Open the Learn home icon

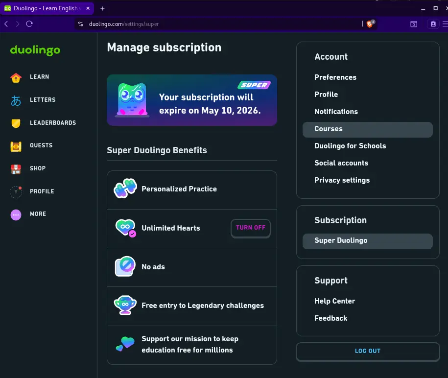[x=16, y=77]
